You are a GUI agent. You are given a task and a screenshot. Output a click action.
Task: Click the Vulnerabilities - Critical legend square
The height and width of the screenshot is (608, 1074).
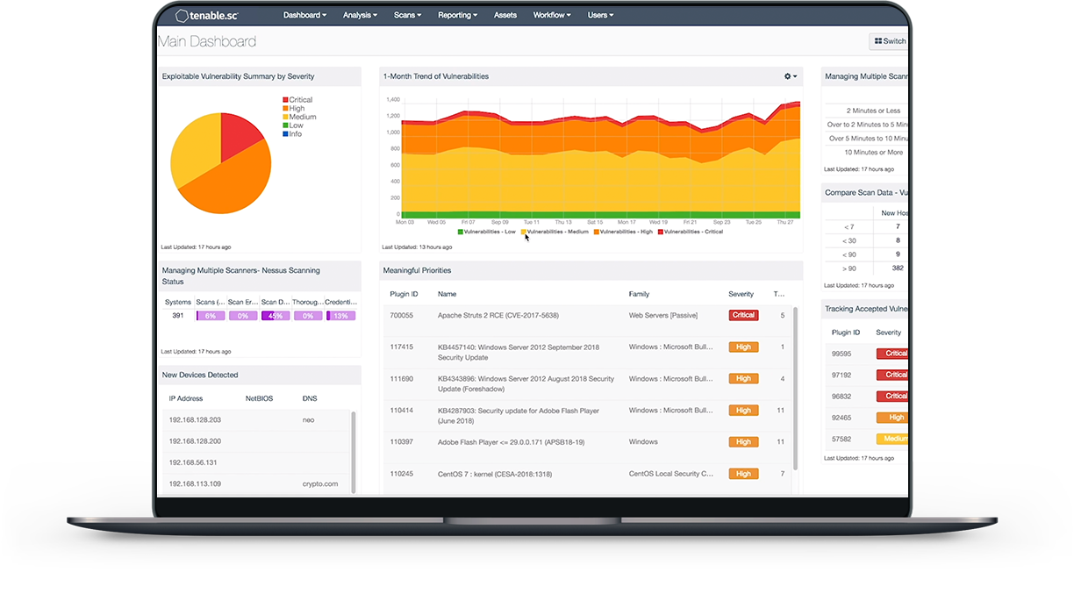coord(661,232)
